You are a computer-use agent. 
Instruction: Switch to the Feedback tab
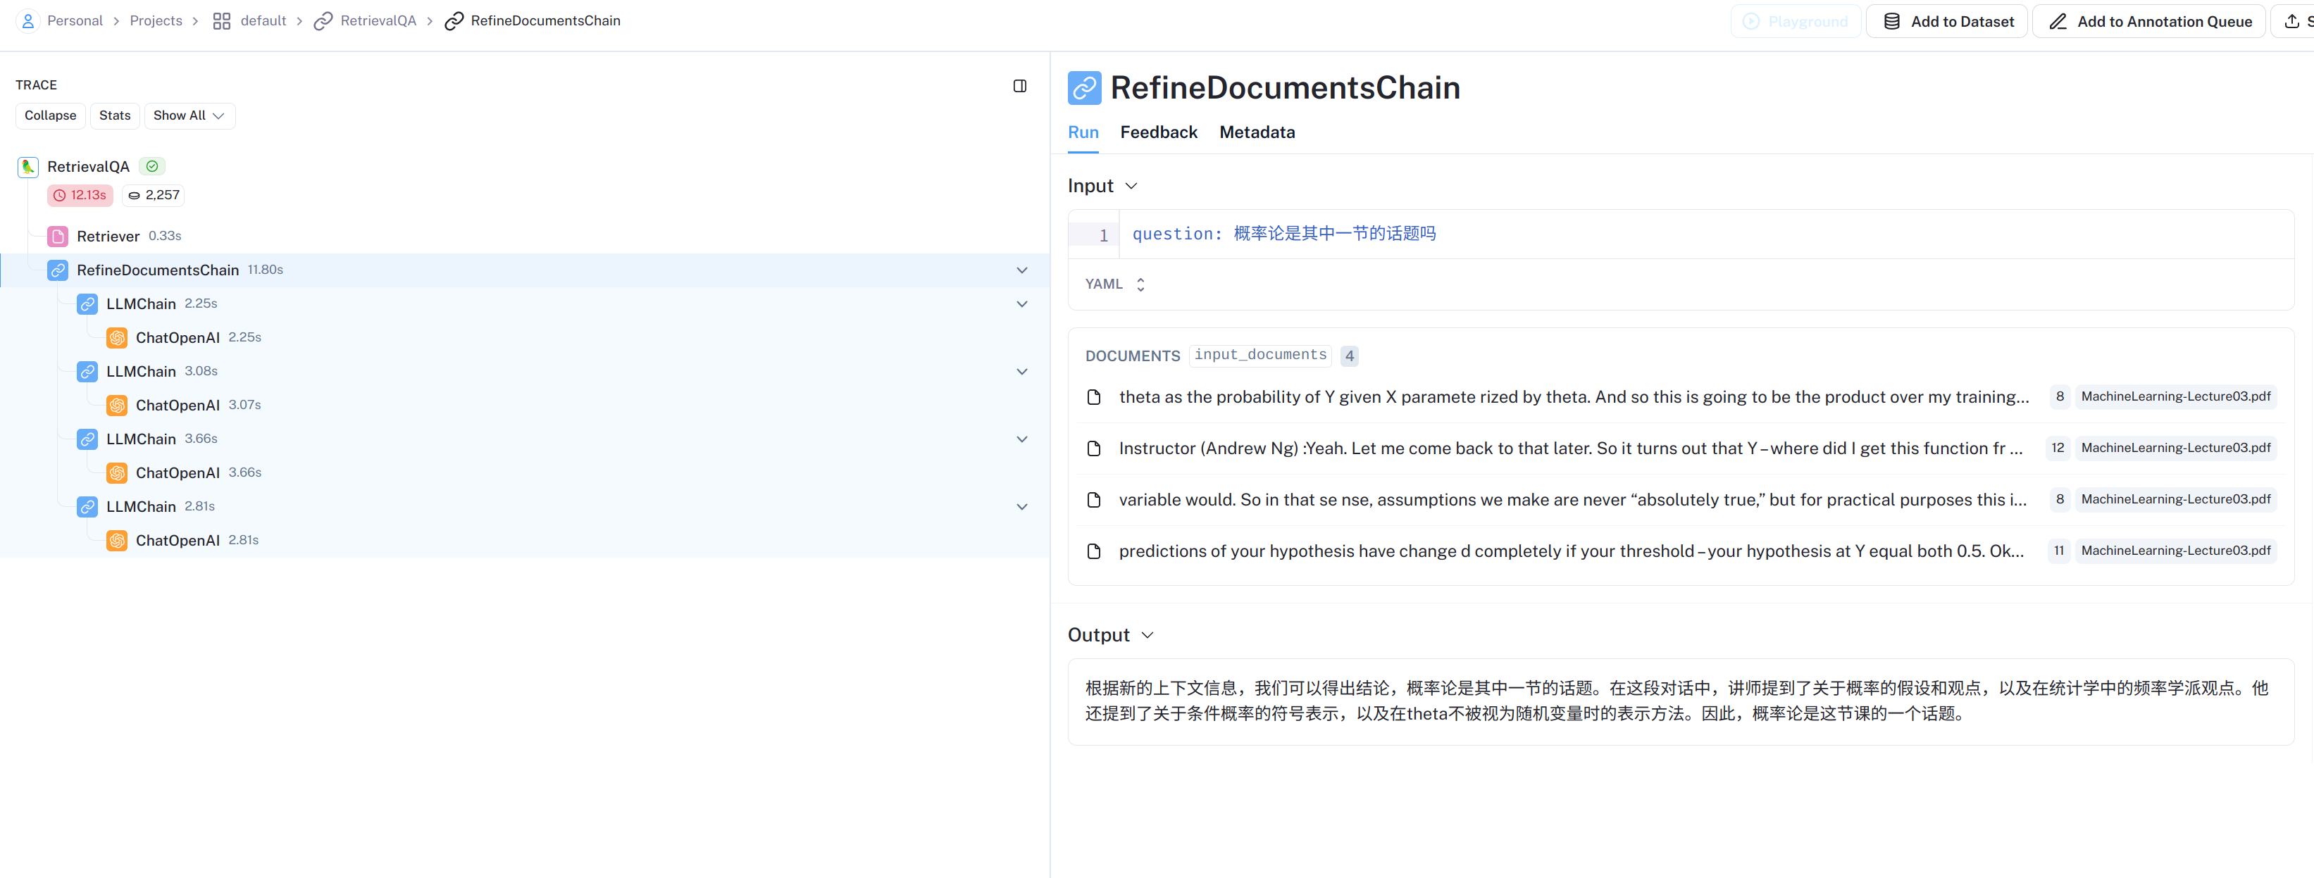click(x=1158, y=133)
